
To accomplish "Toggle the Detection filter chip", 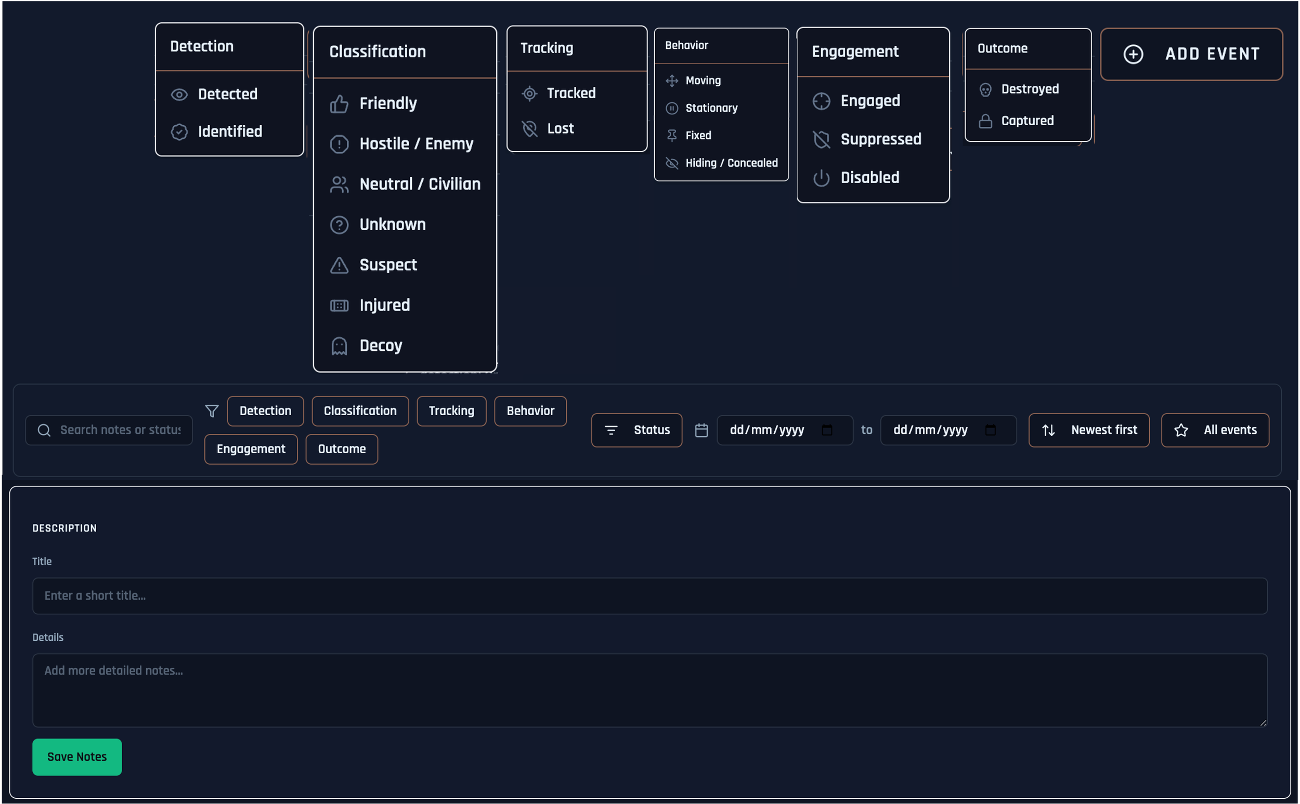I will (x=265, y=411).
